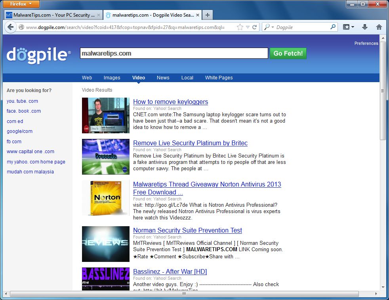Click the horizontal scrollbar thumb
389x300 pixels.
pos(184,294)
